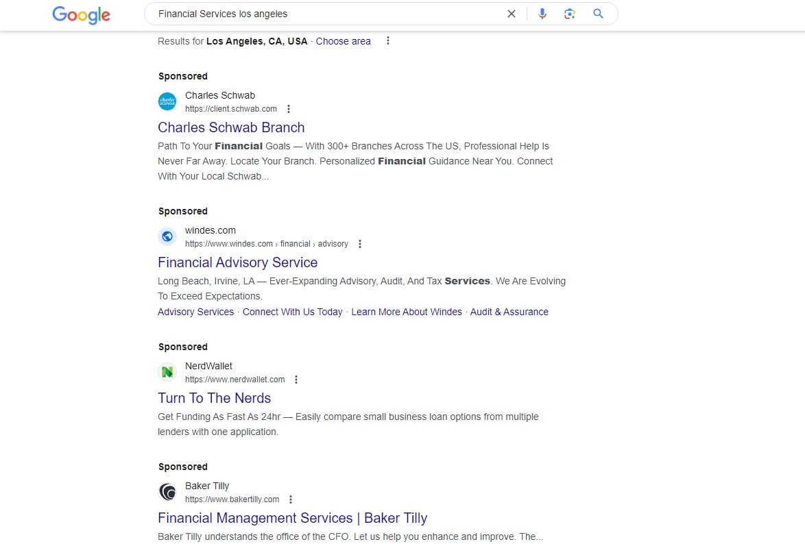Open the Charles Schwab Branch ad
This screenshot has width=805, height=544.
point(231,127)
